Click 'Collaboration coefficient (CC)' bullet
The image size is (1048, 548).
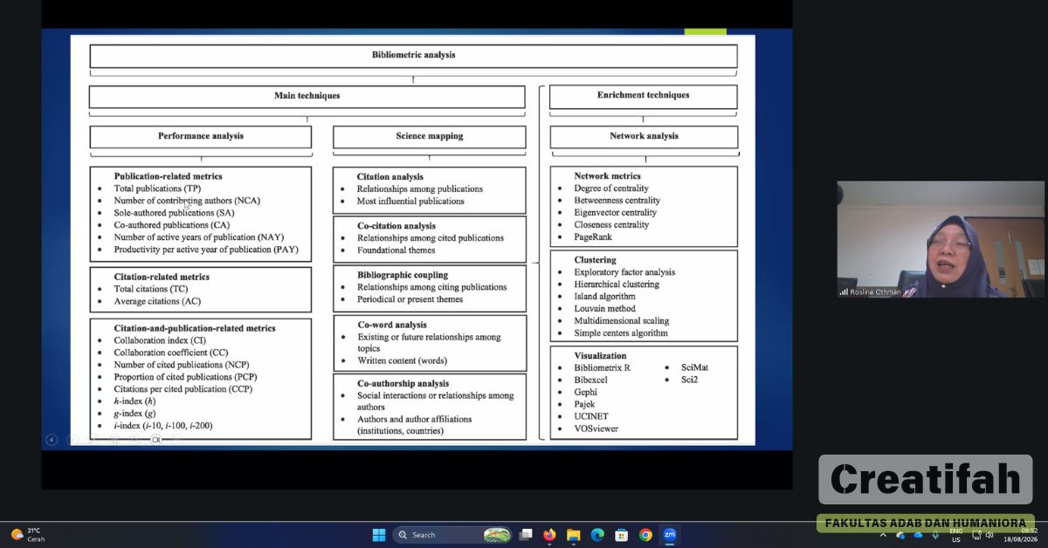170,353
